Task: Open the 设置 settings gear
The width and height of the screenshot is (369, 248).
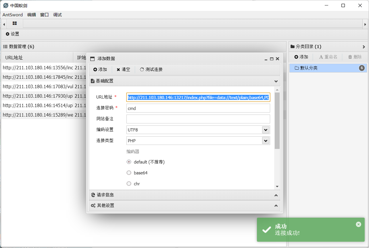Action: tap(12, 34)
